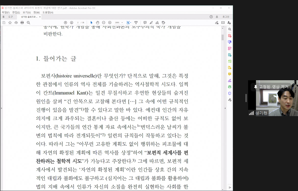298x191 pixels.
Task: Open the 창(W) menu
Action: [x=36, y=12]
